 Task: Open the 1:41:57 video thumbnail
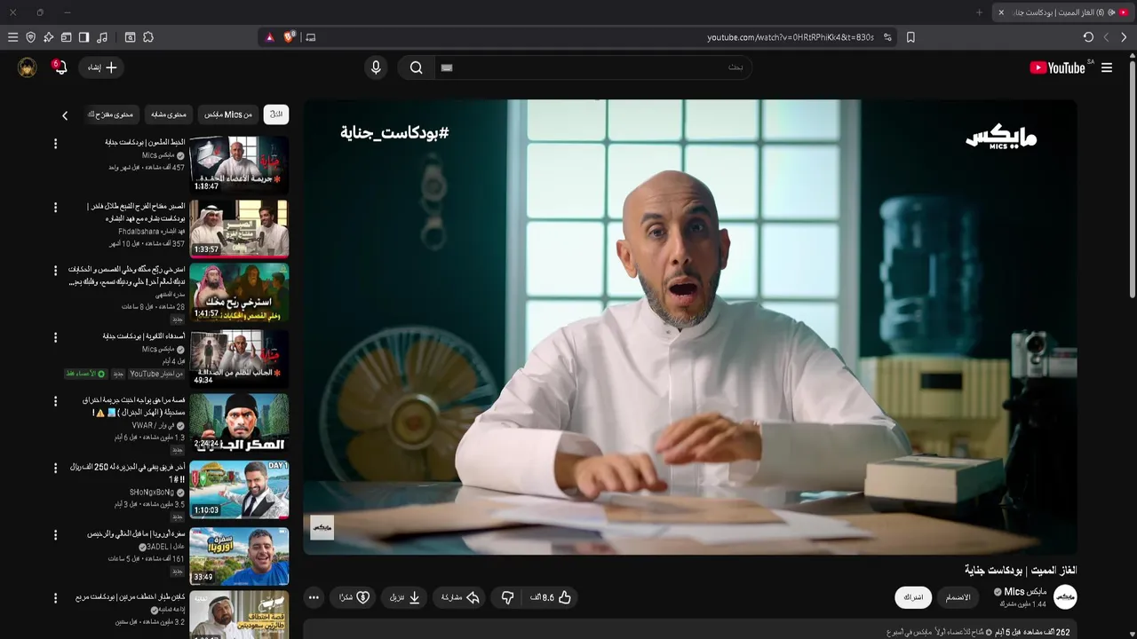(x=239, y=293)
